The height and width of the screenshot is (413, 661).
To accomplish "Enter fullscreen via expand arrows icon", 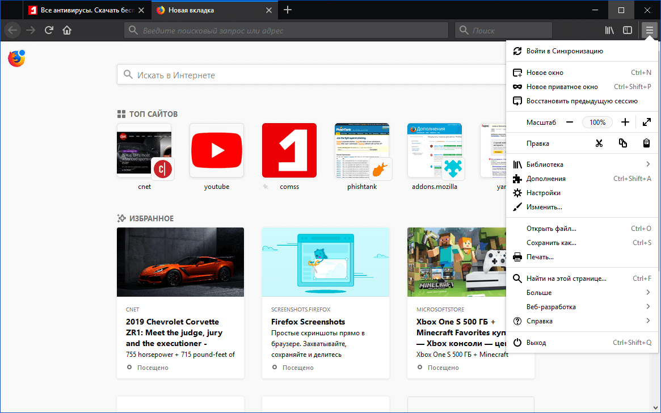I will (x=647, y=122).
